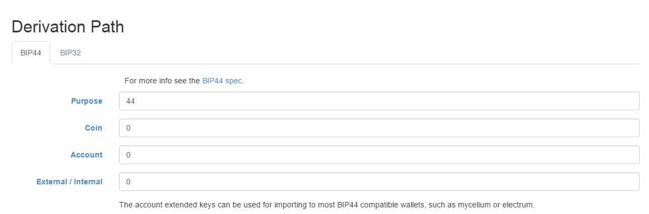This screenshot has width=649, height=214.
Task: Click the 'For more info see the' text
Action: (x=162, y=81)
